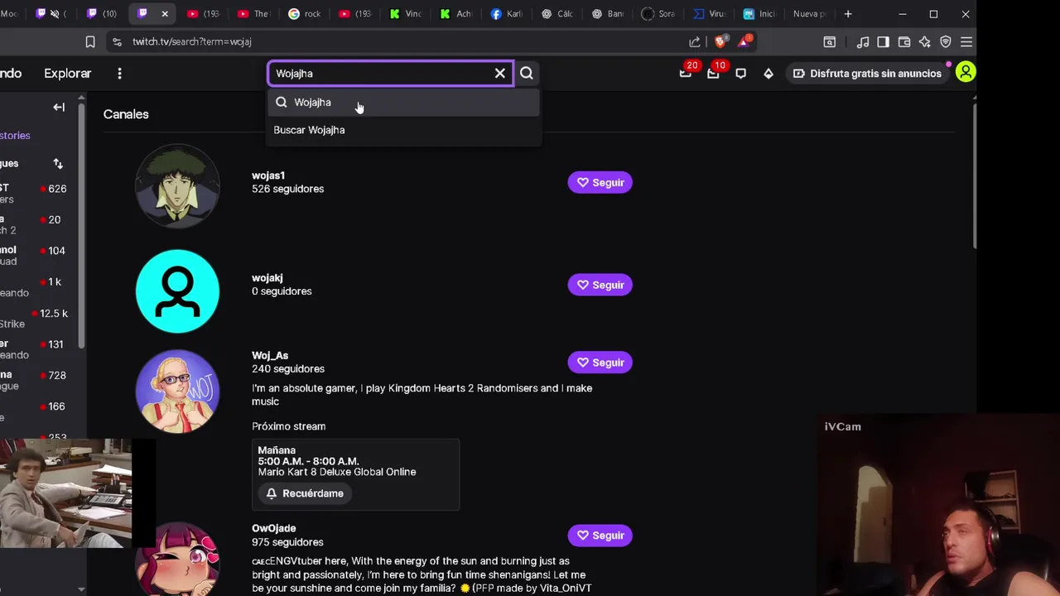Image resolution: width=1060 pixels, height=596 pixels.
Task: Click Disfruta gratis sin anuncios button
Action: pyautogui.click(x=867, y=74)
